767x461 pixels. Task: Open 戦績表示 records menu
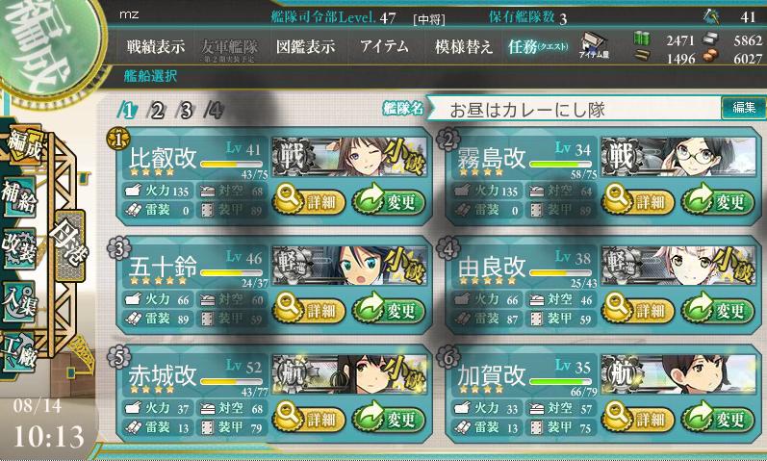click(x=156, y=46)
